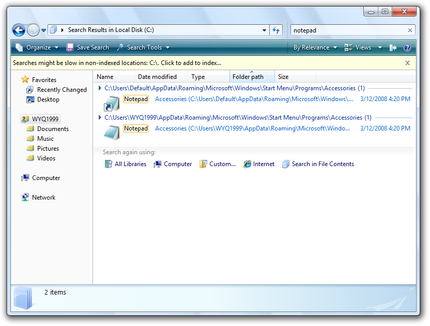Toggle the search pane icon beside Views
Screen dimensions: 430x326
click(x=393, y=47)
